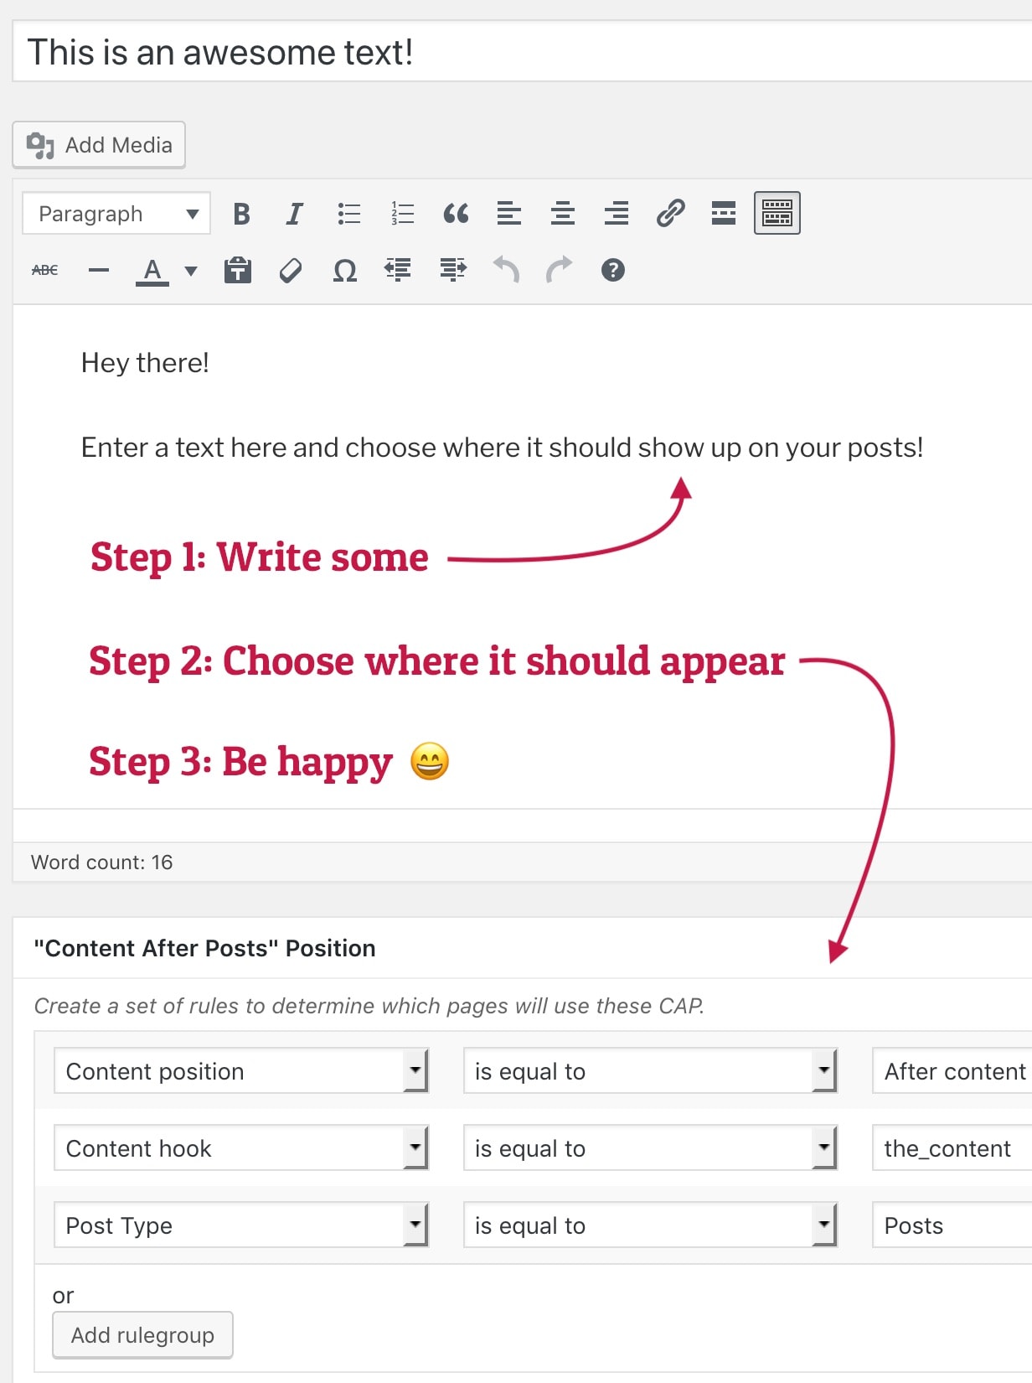Open the Paragraph format dropdown

point(116,215)
